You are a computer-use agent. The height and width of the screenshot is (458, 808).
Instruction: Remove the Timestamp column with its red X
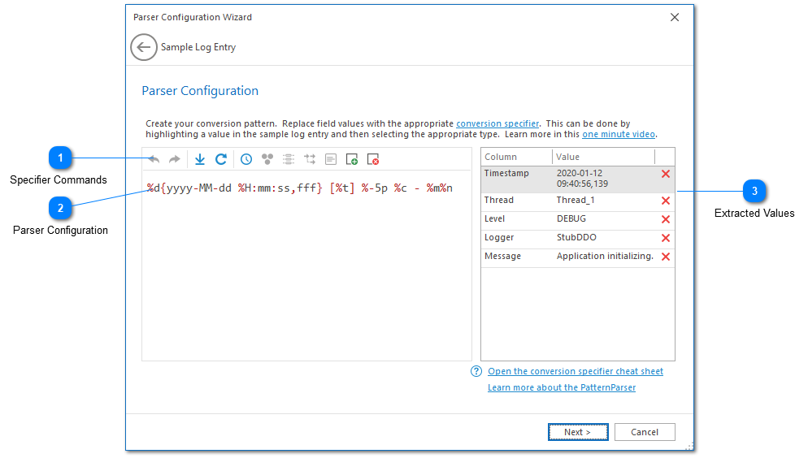(666, 174)
